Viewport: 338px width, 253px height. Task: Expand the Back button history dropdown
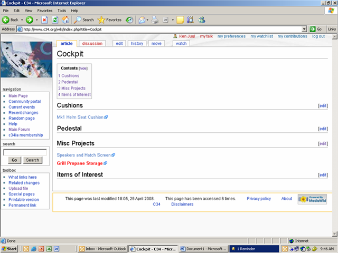tap(22, 20)
